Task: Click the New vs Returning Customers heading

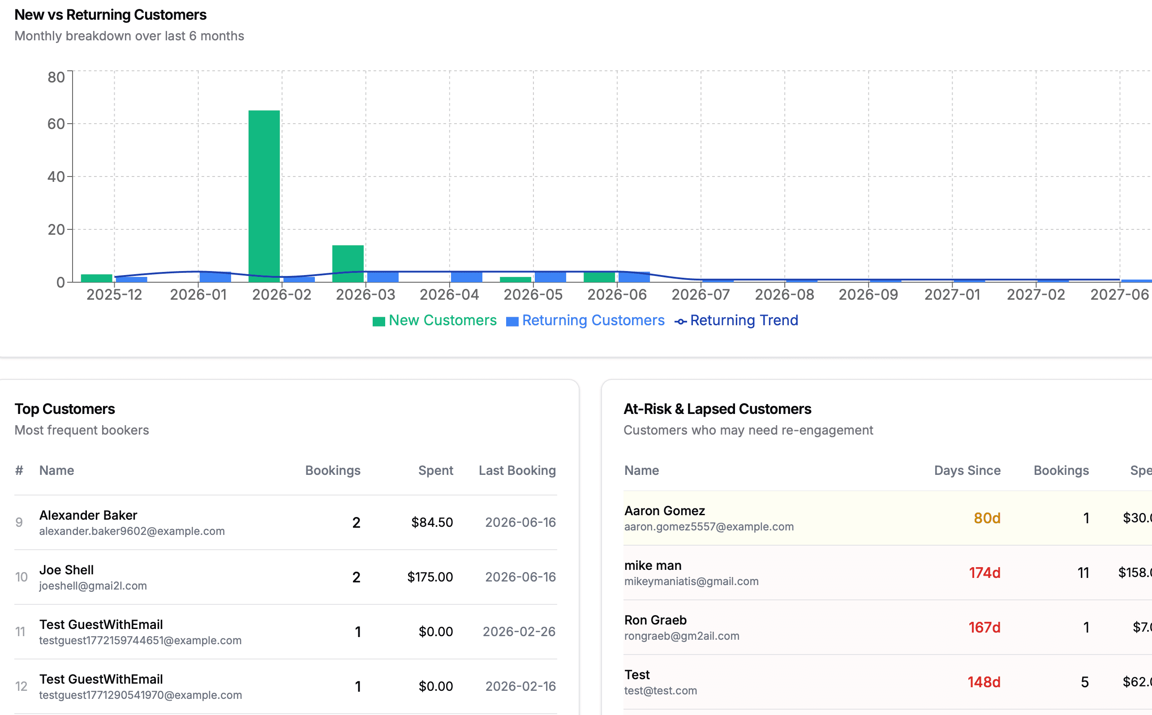Action: click(111, 15)
